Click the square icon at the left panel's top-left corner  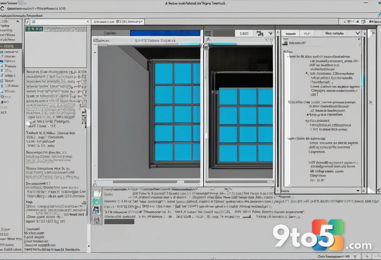27,22
